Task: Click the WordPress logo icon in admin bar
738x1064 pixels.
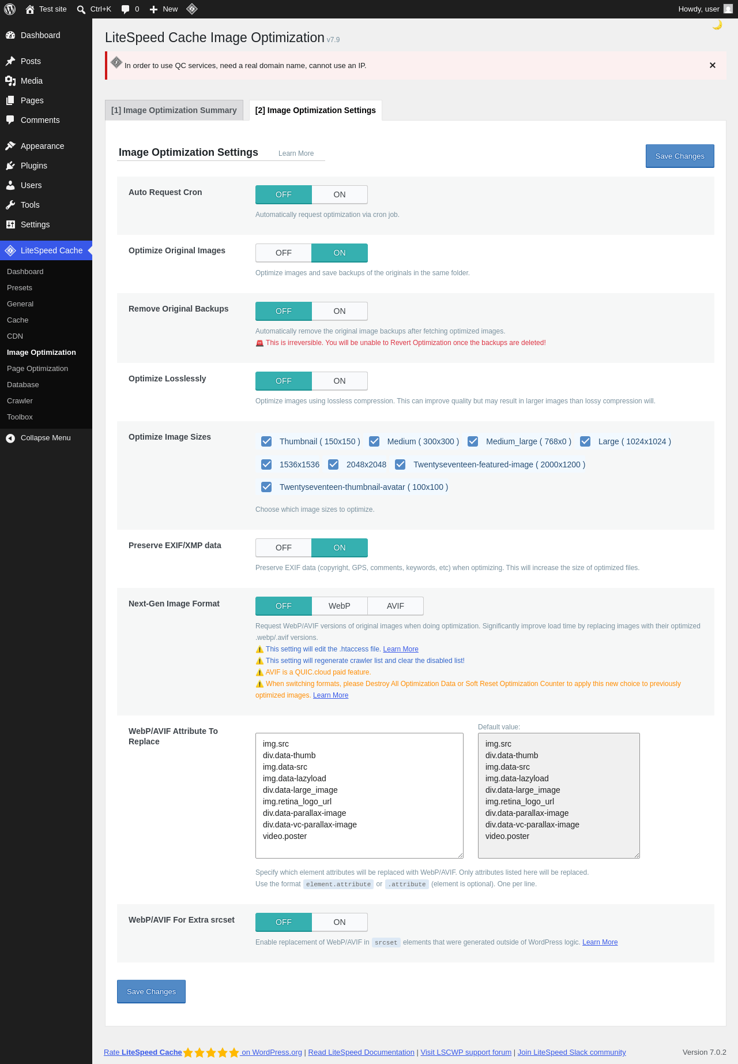Action: point(10,9)
